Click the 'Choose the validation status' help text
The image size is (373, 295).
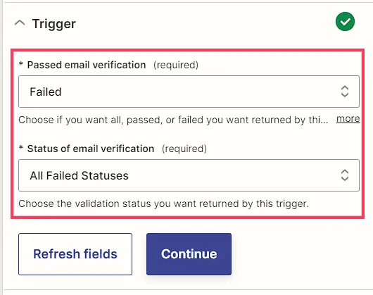(x=163, y=203)
